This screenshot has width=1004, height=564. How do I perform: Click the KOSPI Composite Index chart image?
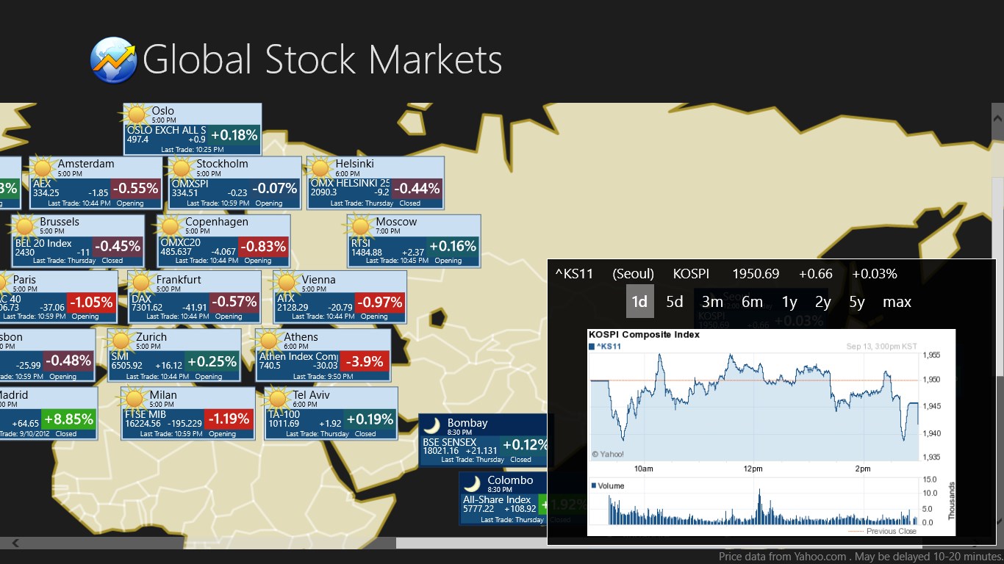click(771, 432)
